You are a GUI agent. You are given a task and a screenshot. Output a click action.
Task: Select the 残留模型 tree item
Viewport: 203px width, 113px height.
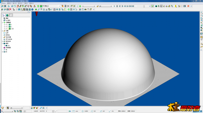tap(8, 48)
